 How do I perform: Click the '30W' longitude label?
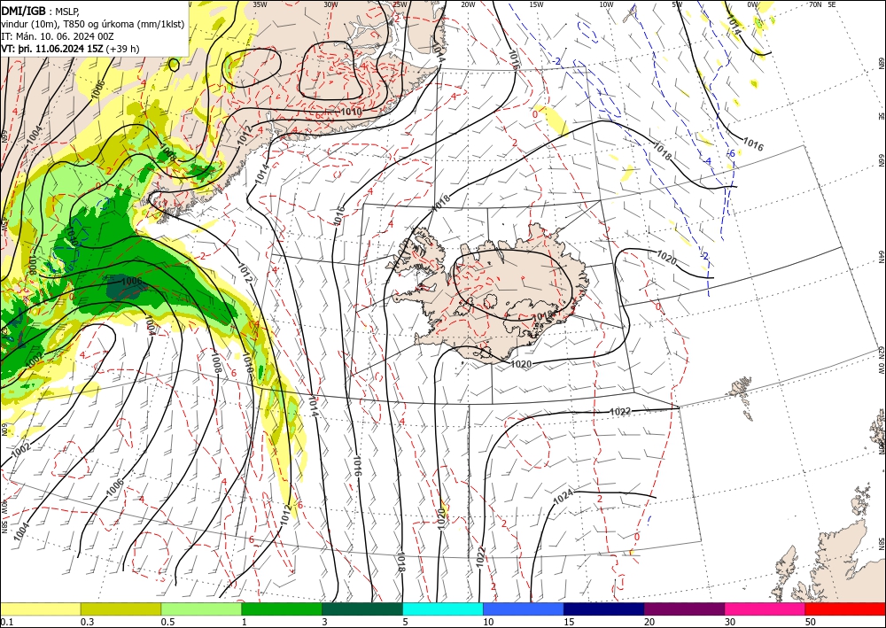330,4
